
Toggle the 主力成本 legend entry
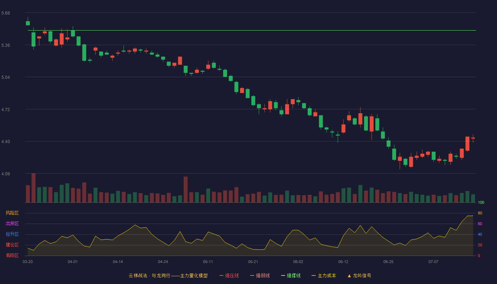[324, 275]
